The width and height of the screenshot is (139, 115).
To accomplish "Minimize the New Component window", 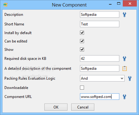I will click(x=110, y=4).
